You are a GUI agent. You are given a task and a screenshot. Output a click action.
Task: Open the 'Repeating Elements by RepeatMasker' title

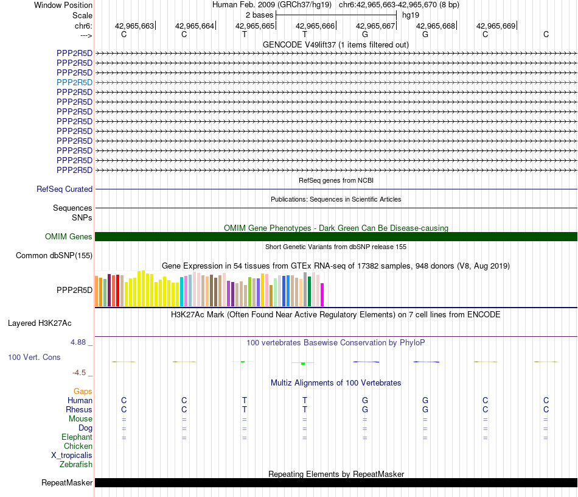[336, 474]
